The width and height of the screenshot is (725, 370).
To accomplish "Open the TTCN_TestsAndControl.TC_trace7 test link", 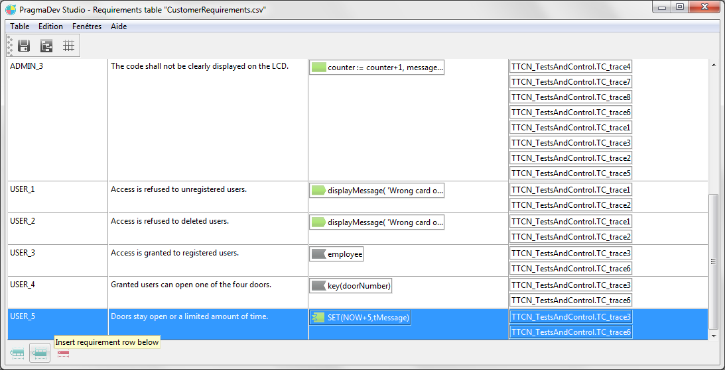I will point(570,82).
